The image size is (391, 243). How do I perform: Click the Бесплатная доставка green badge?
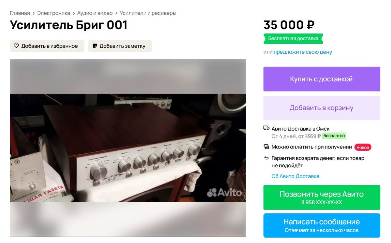click(293, 38)
